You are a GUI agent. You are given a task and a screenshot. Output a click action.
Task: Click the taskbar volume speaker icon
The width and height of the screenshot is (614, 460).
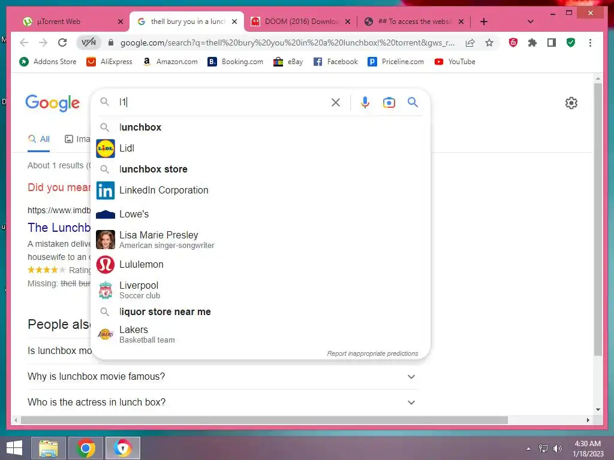[x=558, y=449]
